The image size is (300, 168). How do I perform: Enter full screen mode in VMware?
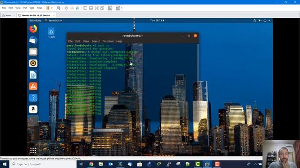[x=97, y=8]
